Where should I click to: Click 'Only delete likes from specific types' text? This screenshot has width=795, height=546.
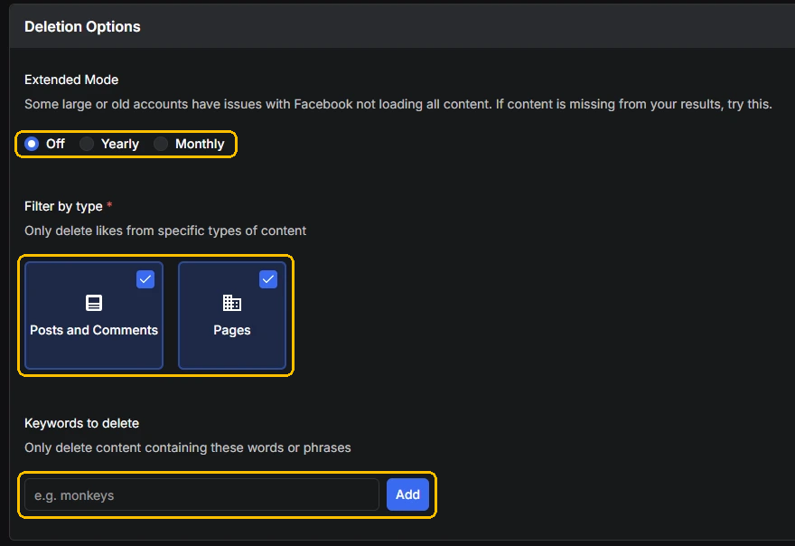point(165,231)
